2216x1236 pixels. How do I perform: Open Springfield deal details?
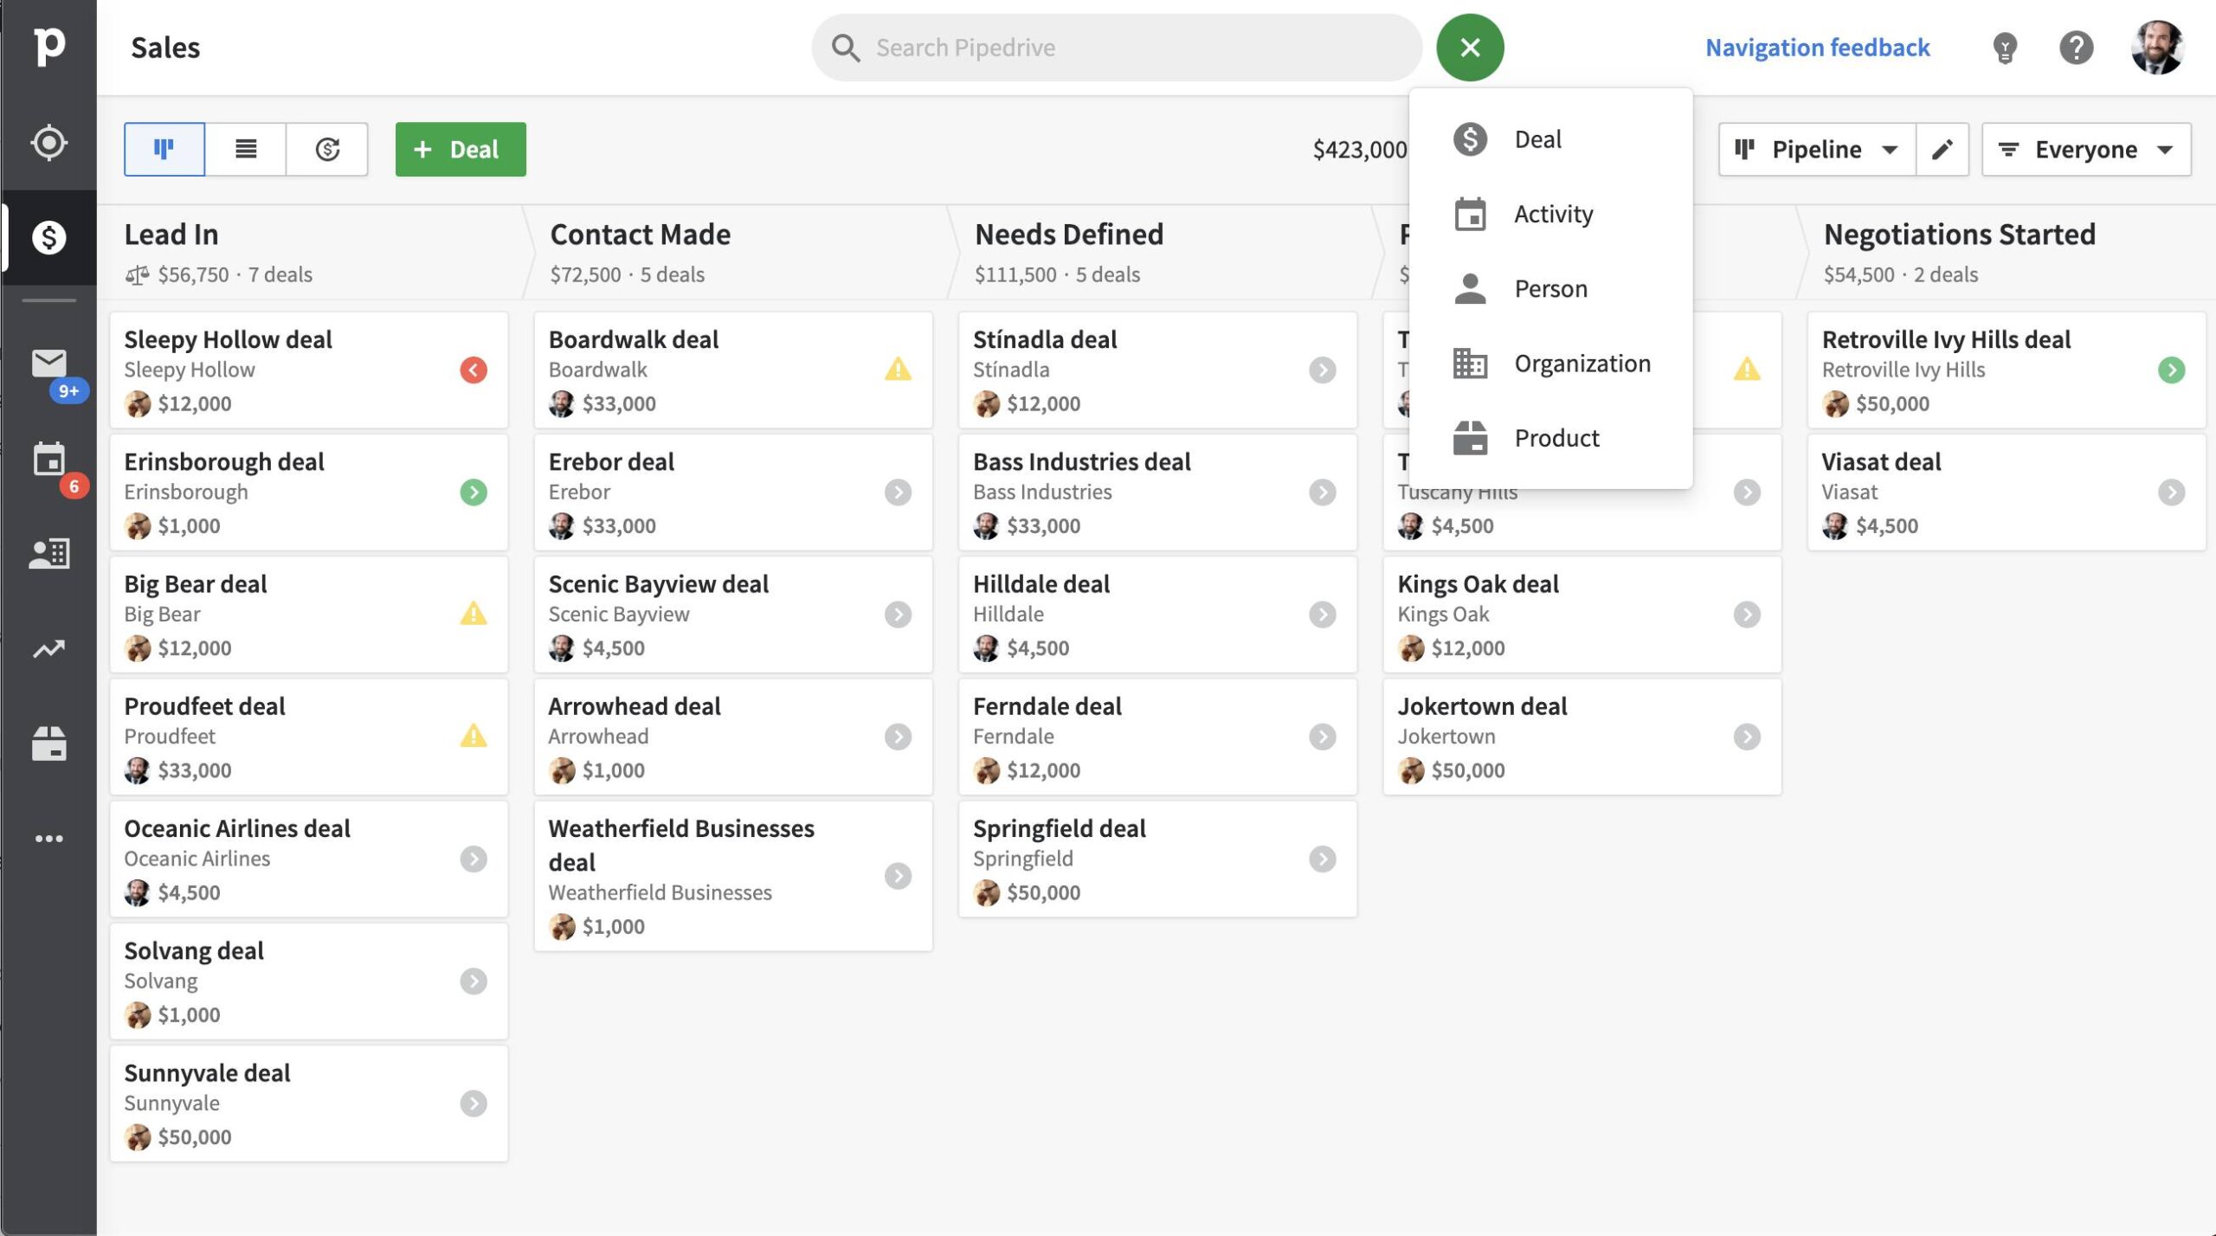tap(1060, 828)
